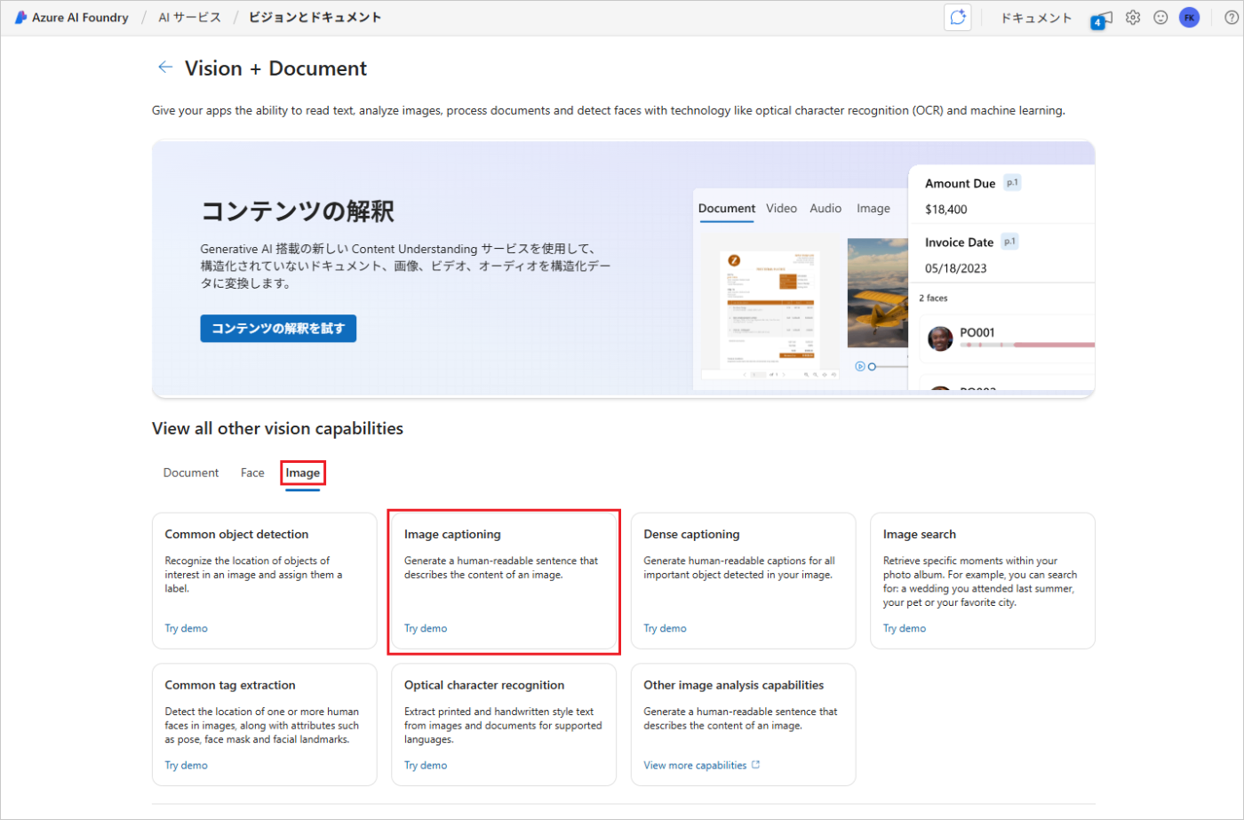The image size is (1244, 820).
Task: Click the ビジョンとドキュメント breadcrumb
Action: click(x=315, y=17)
